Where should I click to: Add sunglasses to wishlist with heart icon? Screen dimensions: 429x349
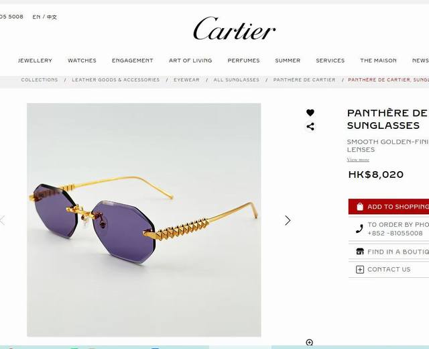310,113
